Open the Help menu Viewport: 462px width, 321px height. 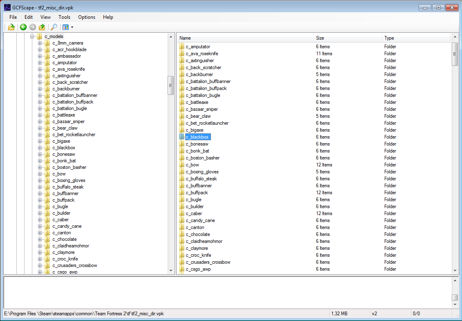coord(108,17)
